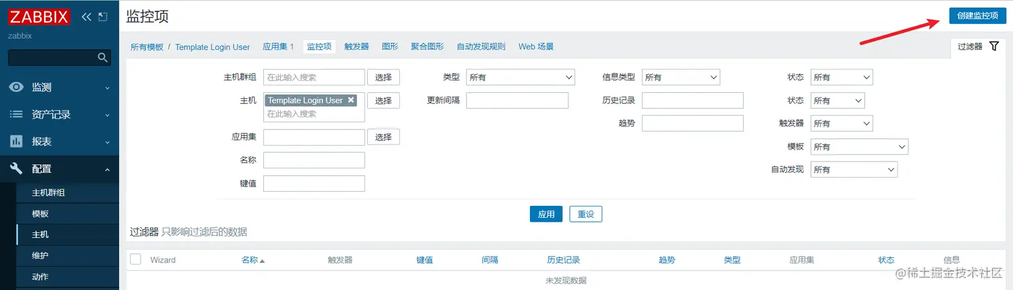Click the 配置 wrench icon
1013x290 pixels.
click(16, 169)
